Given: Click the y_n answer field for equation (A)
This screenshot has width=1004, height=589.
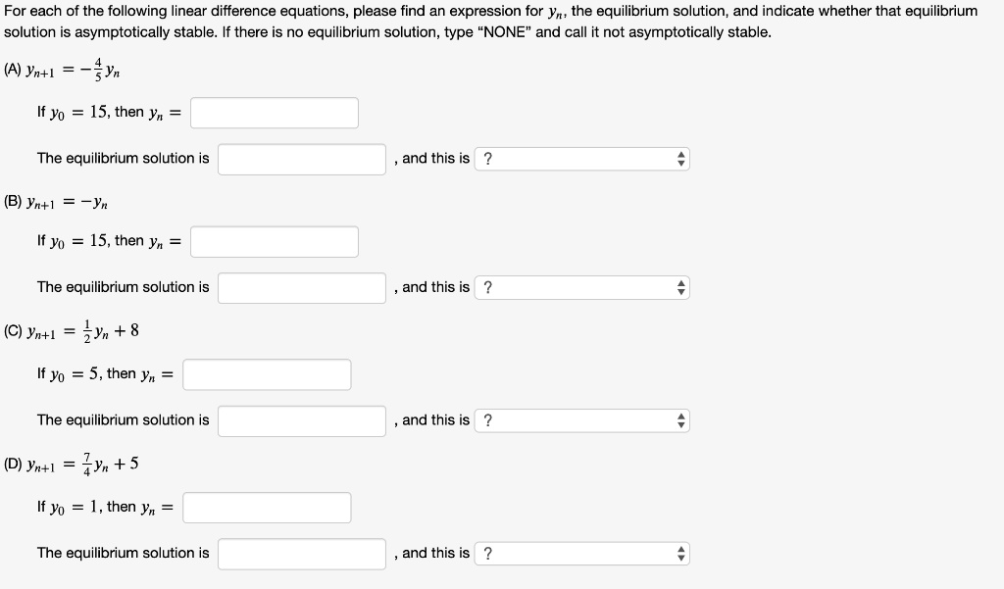Looking at the screenshot, I should click(275, 113).
